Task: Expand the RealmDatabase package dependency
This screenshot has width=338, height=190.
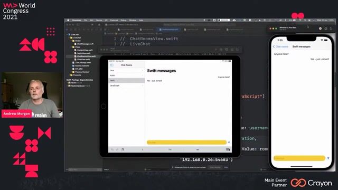Action: click(x=67, y=85)
